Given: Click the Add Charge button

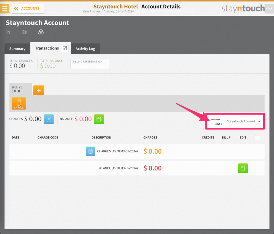Looking at the screenshot, I should [19, 103].
